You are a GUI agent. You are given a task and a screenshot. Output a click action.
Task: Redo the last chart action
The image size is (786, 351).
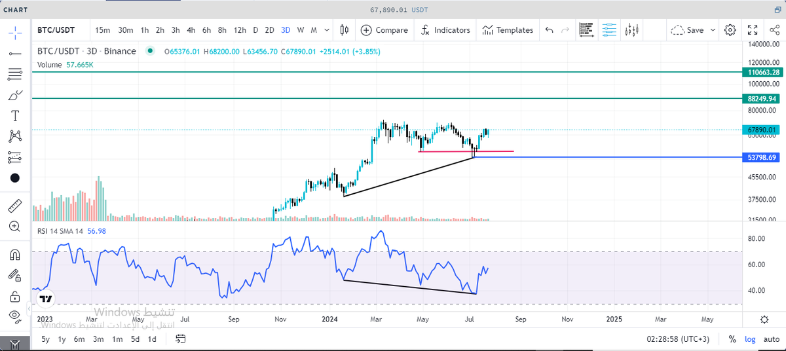click(565, 30)
